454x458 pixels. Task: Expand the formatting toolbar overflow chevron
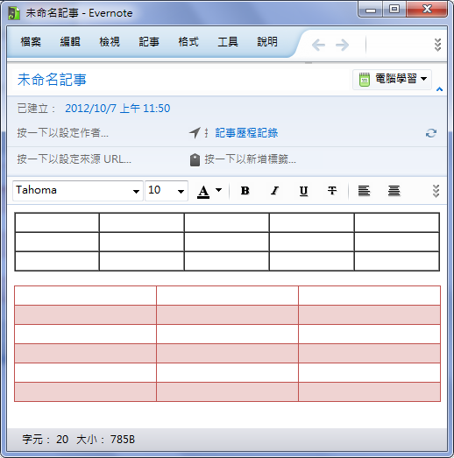436,191
